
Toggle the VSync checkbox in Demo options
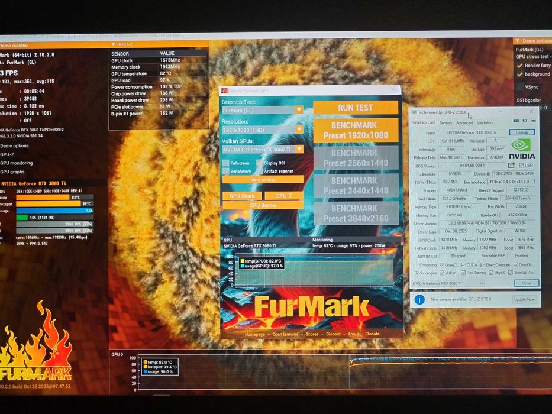click(x=519, y=87)
